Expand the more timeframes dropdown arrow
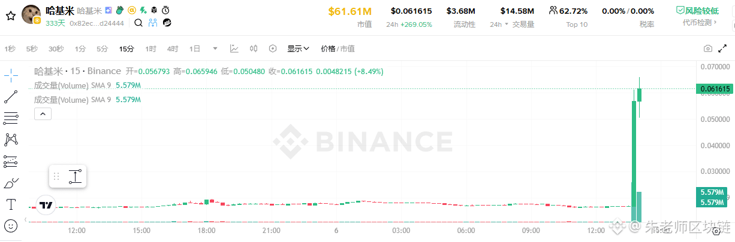 (x=215, y=49)
